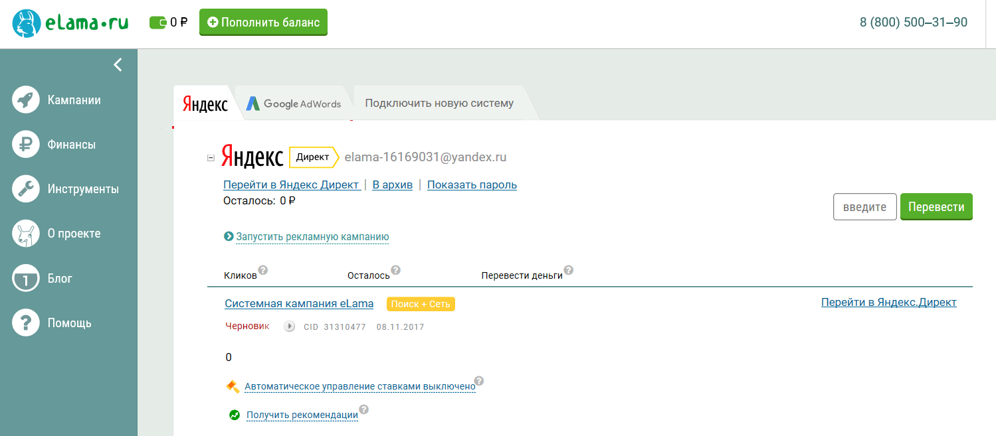Click the green Получить рекомендации icon

tap(234, 414)
